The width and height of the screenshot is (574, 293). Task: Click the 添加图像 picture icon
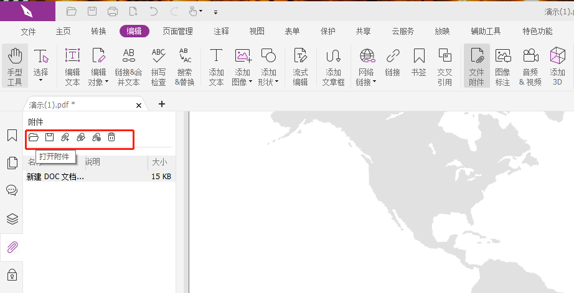pos(243,55)
